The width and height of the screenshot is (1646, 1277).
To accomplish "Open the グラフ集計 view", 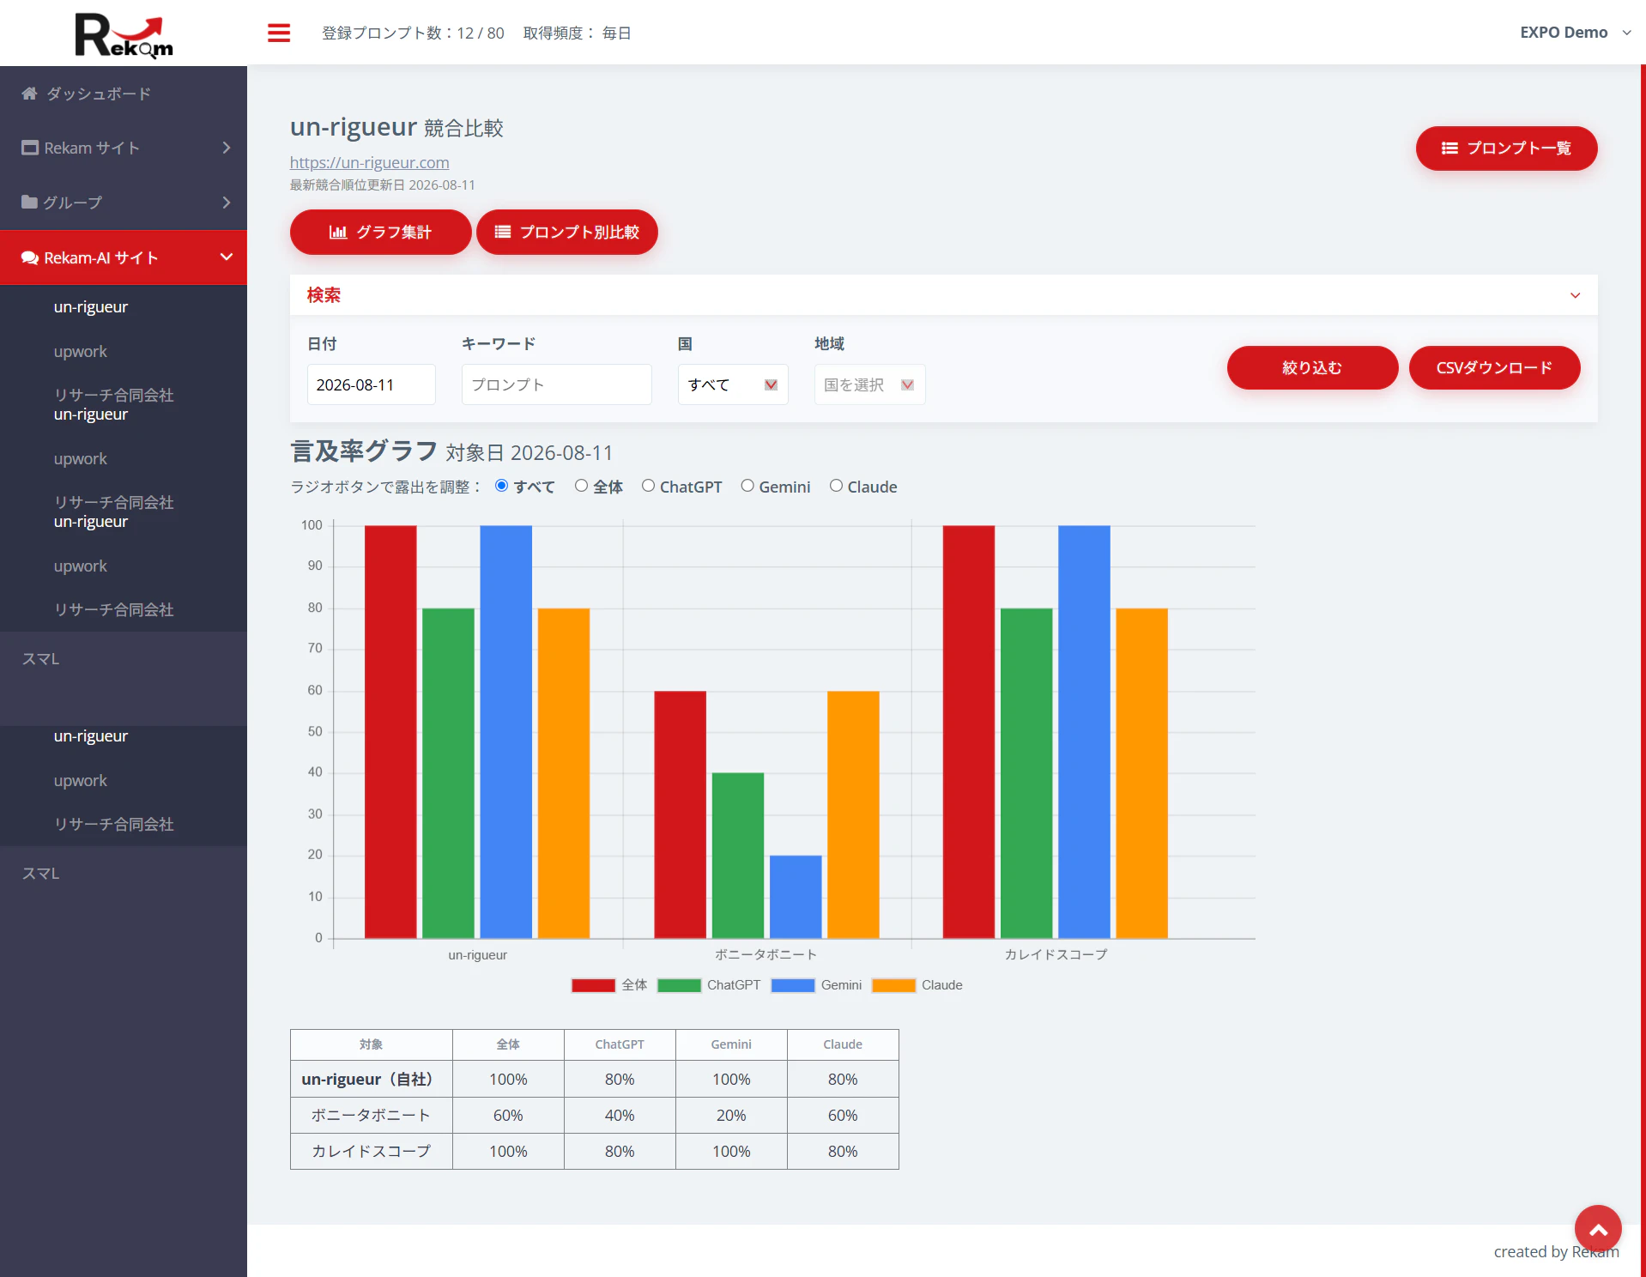I will (x=380, y=232).
